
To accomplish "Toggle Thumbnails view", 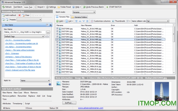I will point(118,21).
